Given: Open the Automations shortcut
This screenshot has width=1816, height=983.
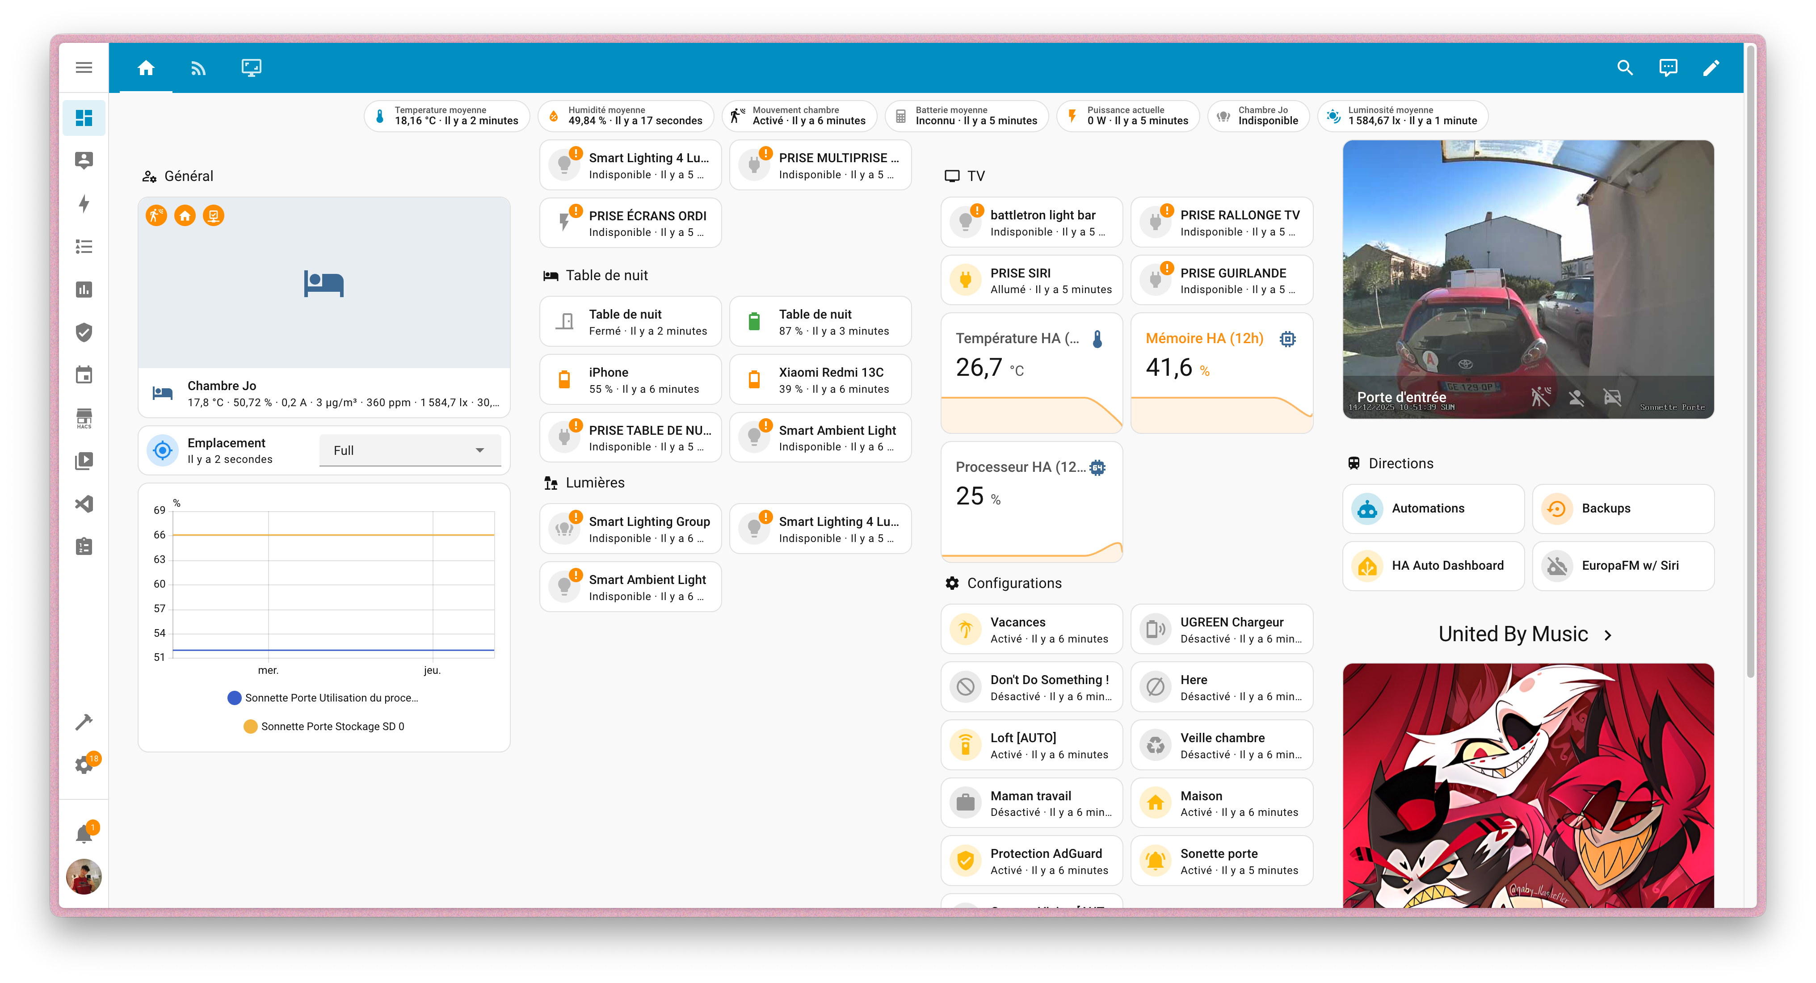Looking at the screenshot, I should 1433,508.
